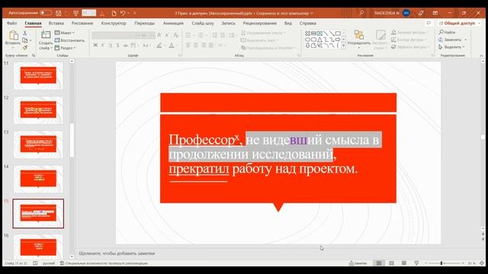Click font highlight color button
Viewport: 488px width, 274px height.
coord(159,46)
